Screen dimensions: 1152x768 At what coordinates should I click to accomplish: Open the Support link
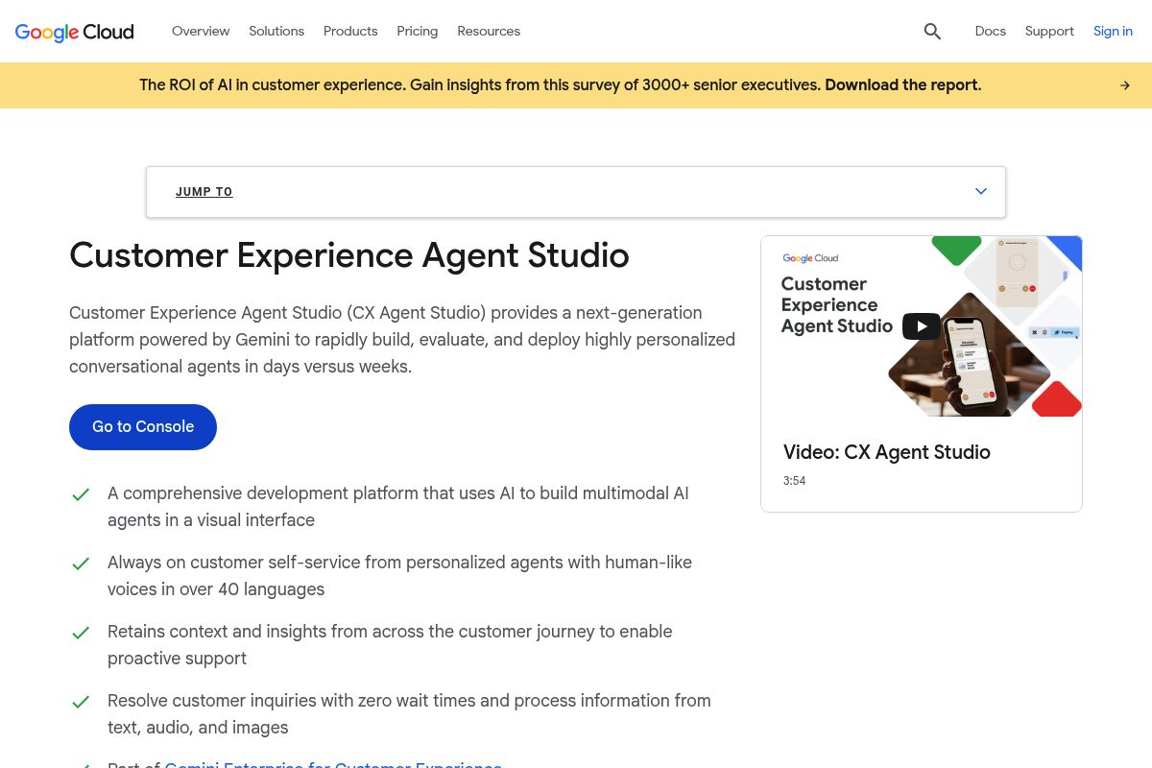pos(1049,32)
